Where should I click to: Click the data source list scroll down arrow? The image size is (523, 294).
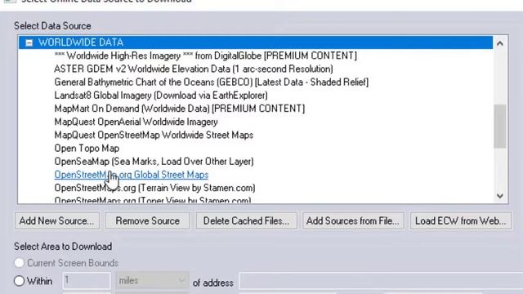point(499,196)
